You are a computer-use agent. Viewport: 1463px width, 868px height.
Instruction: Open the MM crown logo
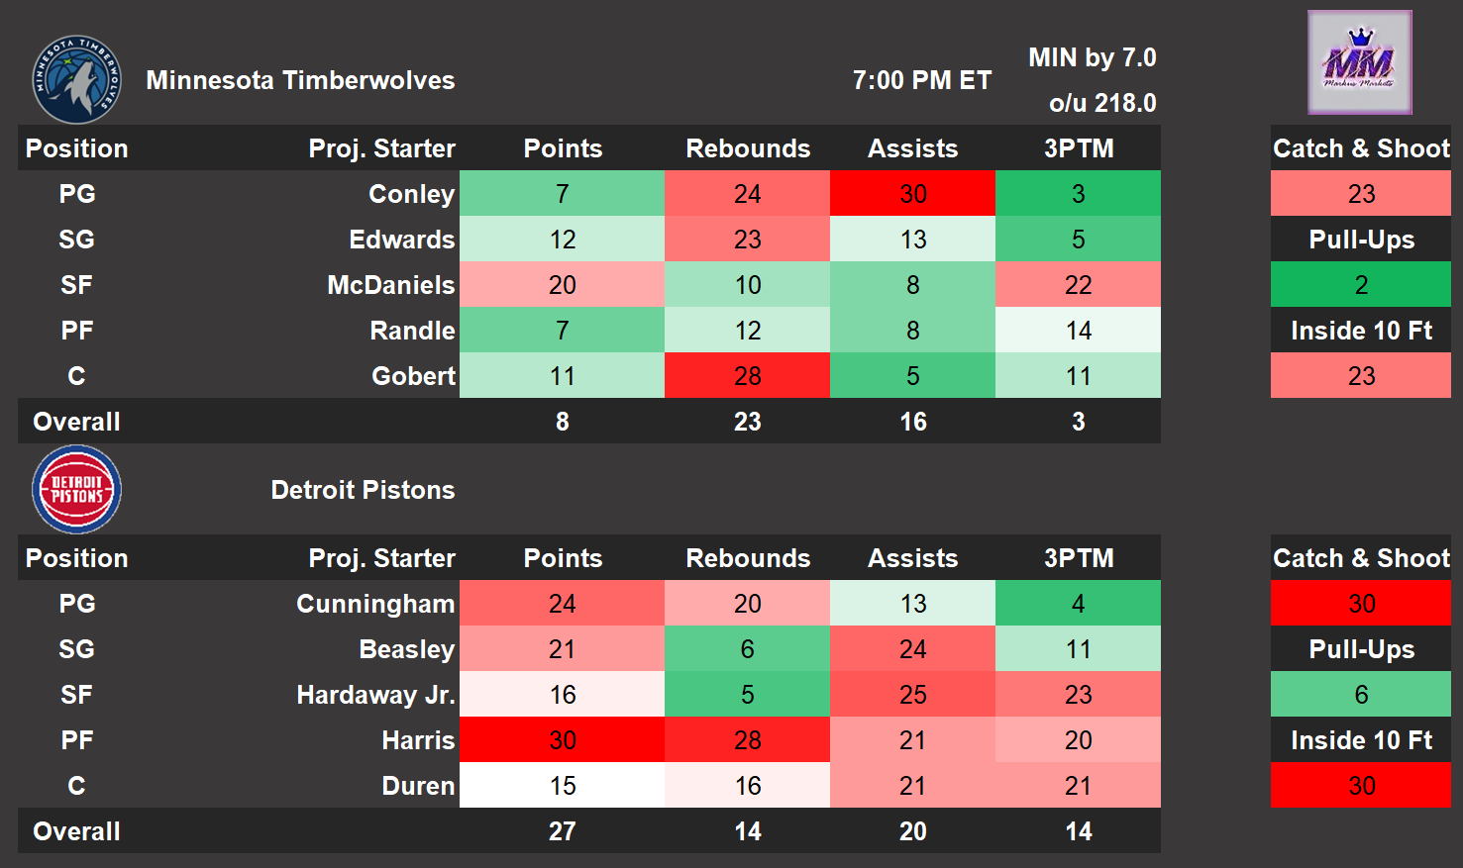tap(1359, 62)
